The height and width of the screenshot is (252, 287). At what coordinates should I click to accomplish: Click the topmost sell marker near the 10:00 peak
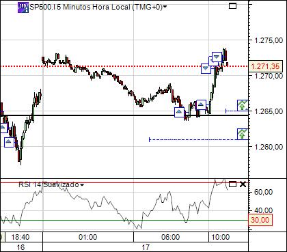click(217, 57)
